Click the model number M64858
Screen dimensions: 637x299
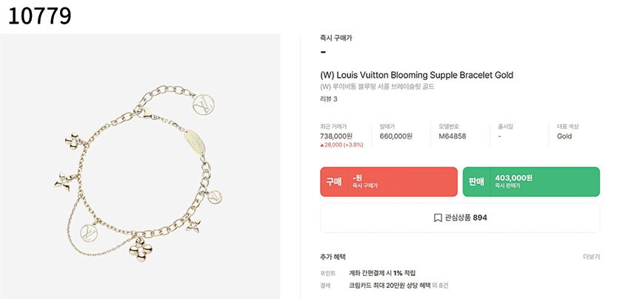click(x=452, y=136)
